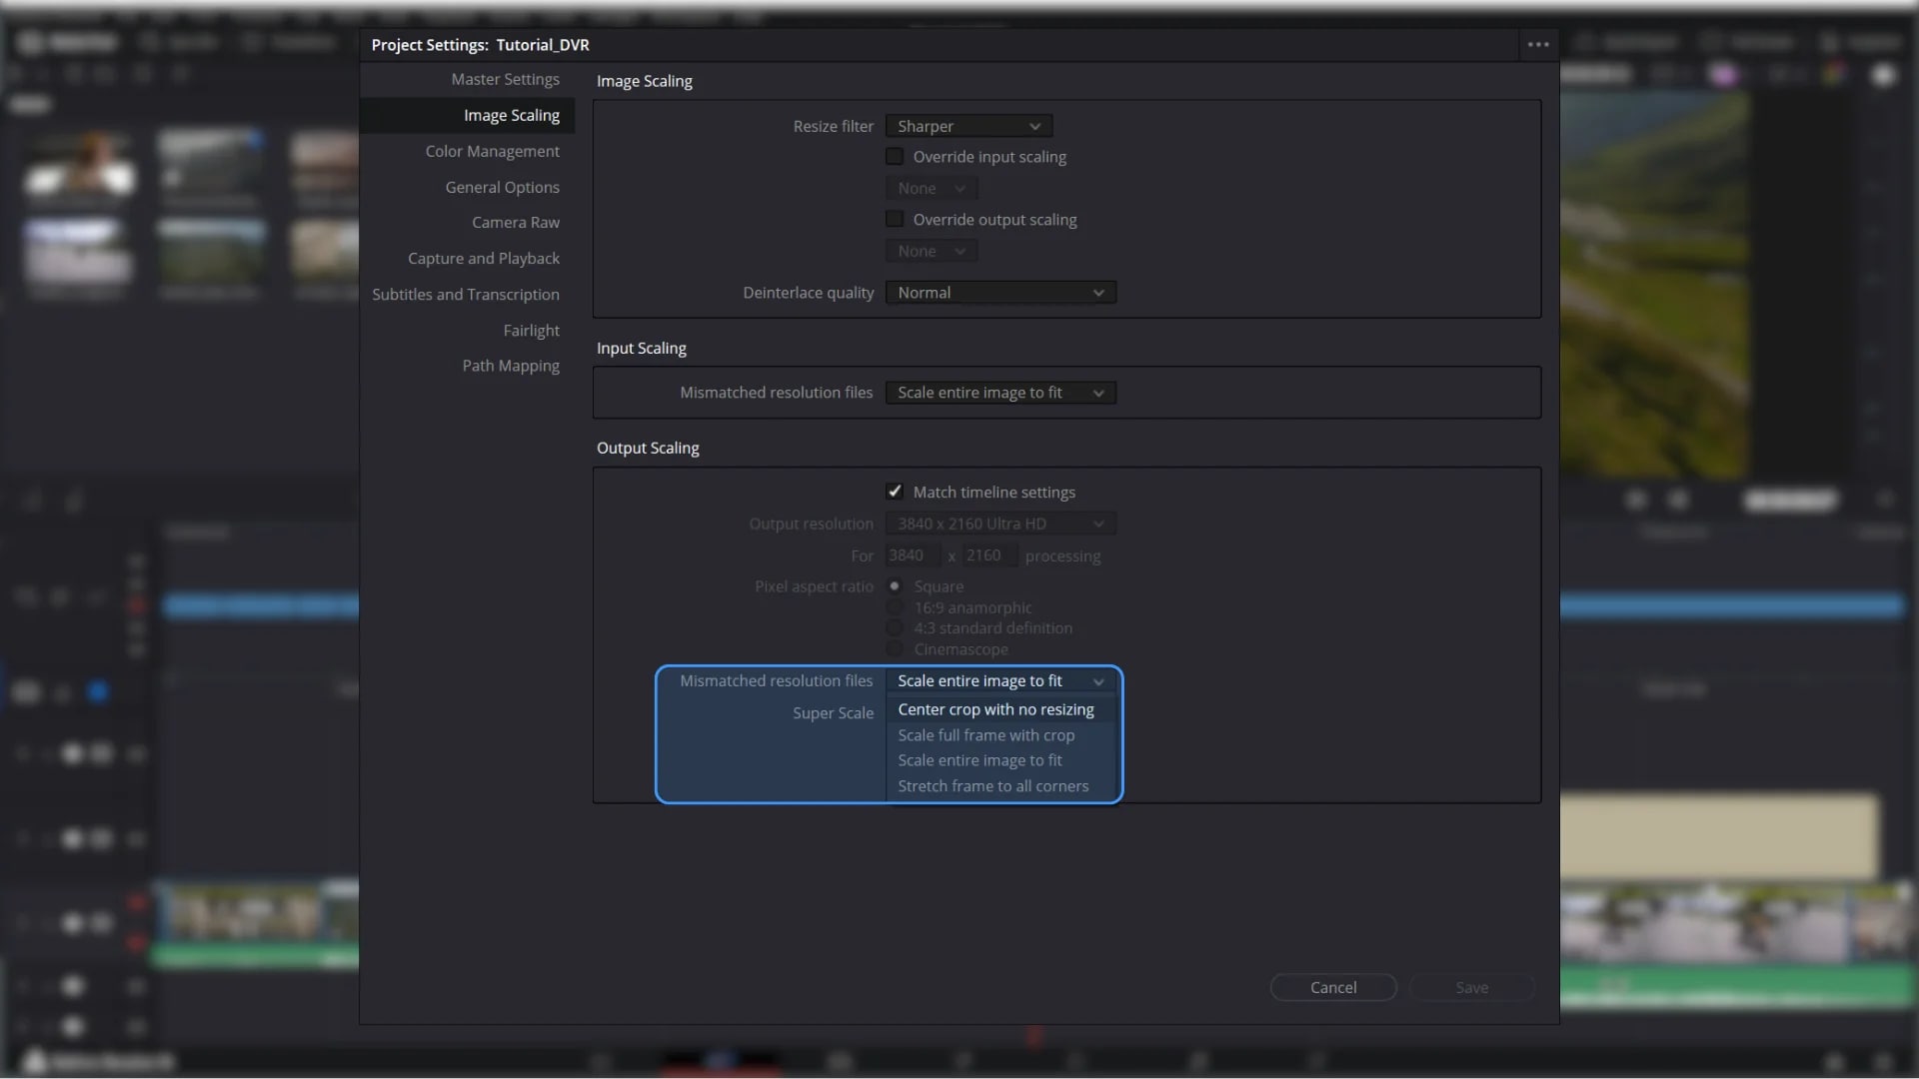This screenshot has width=1919, height=1079.
Task: Enable Override output scaling checkbox
Action: (895, 220)
